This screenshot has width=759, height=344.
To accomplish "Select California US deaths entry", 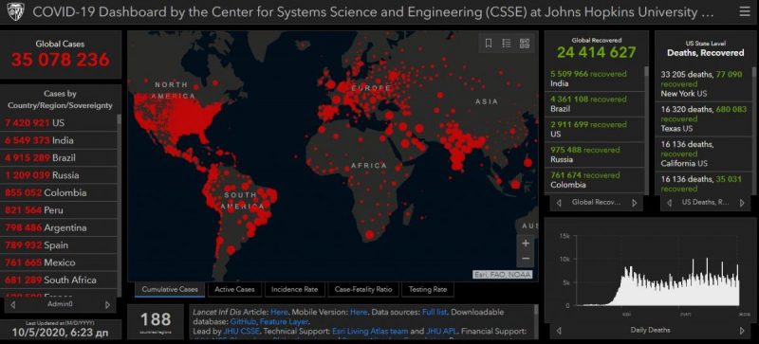I will click(x=704, y=154).
